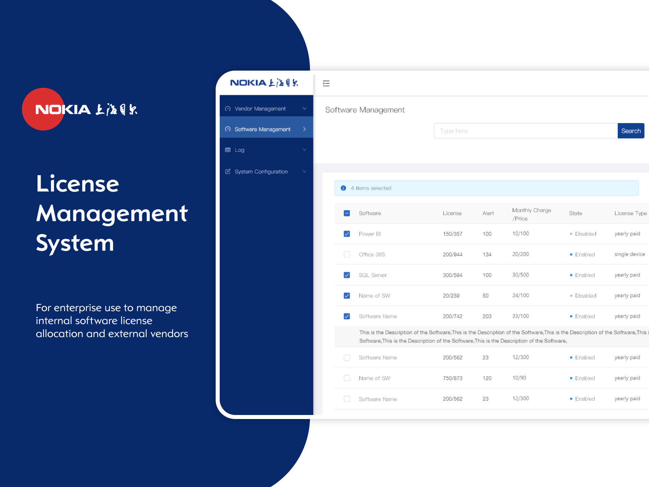
Task: Click the Office 365 software name
Action: (372, 254)
